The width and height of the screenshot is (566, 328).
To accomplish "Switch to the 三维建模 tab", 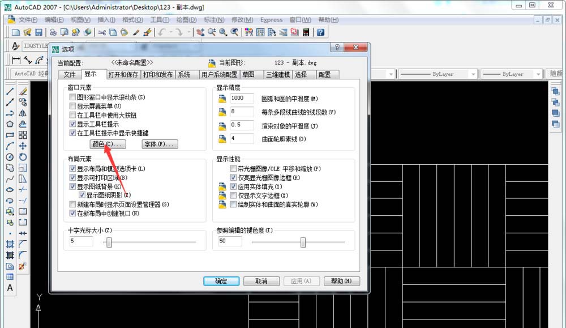I will [277, 74].
